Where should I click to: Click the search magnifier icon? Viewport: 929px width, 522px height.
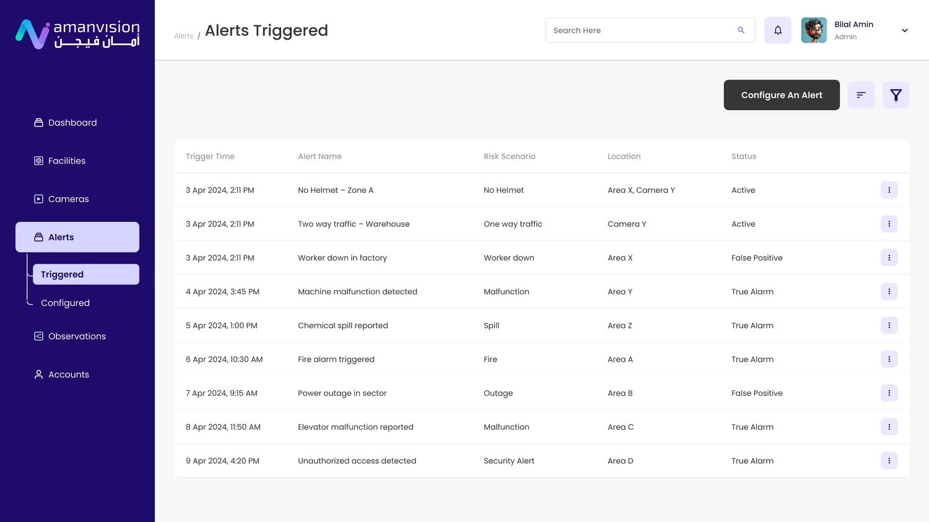(741, 30)
